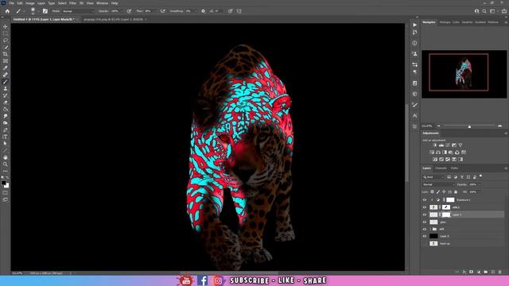Open the symmetry paint options icon
509x286 pixels.
pos(239,11)
